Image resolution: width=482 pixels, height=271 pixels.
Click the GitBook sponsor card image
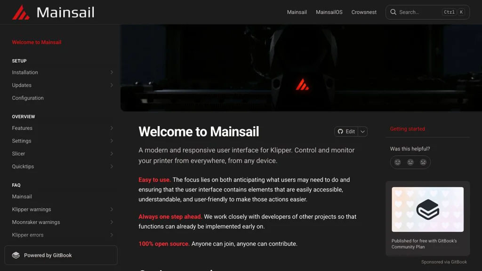[427, 209]
